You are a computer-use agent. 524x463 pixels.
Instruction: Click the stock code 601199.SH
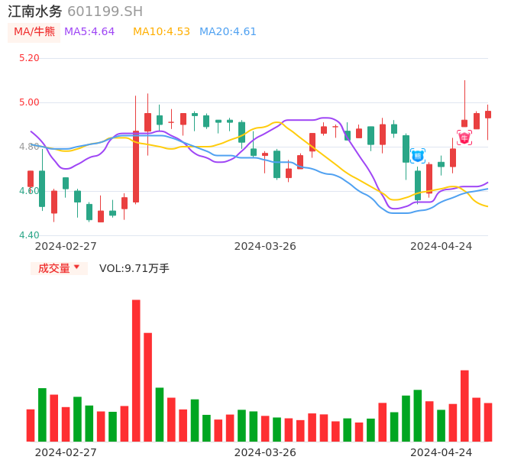click(105, 11)
